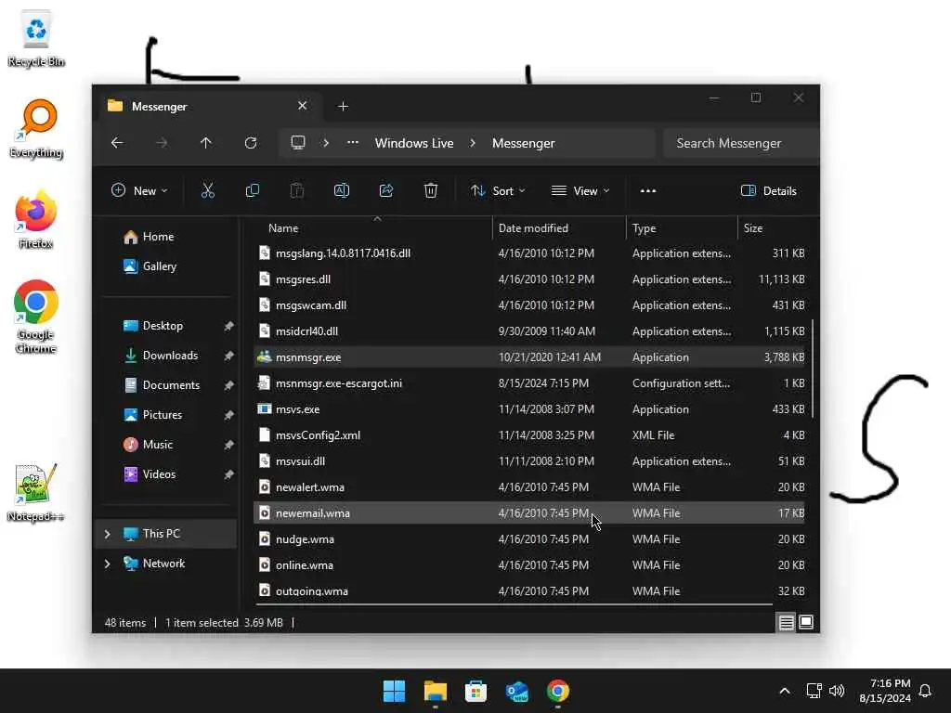The width and height of the screenshot is (951, 713).
Task: Click the horizontal scrollbar of file list
Action: 514,604
